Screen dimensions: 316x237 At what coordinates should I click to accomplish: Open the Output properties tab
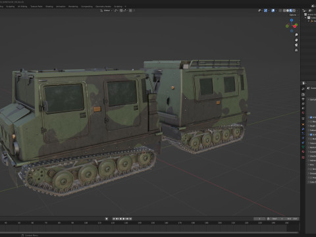click(303, 99)
